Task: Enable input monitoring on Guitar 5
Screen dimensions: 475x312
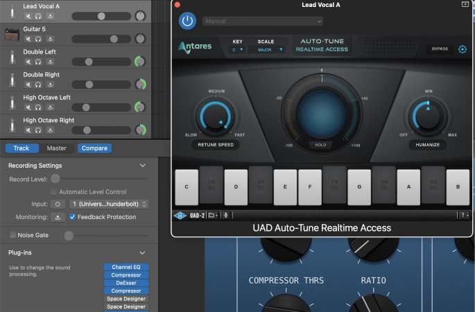Action: (x=51, y=39)
